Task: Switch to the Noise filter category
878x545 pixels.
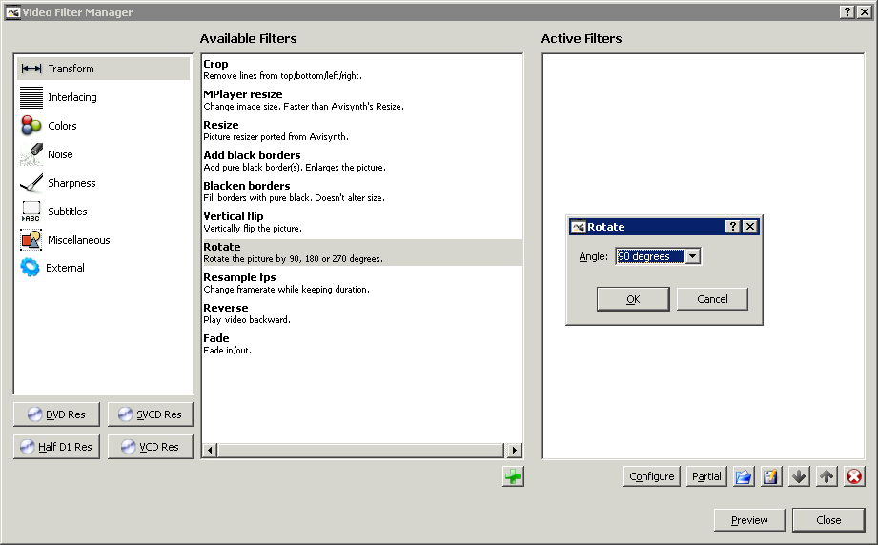Action: tap(60, 154)
